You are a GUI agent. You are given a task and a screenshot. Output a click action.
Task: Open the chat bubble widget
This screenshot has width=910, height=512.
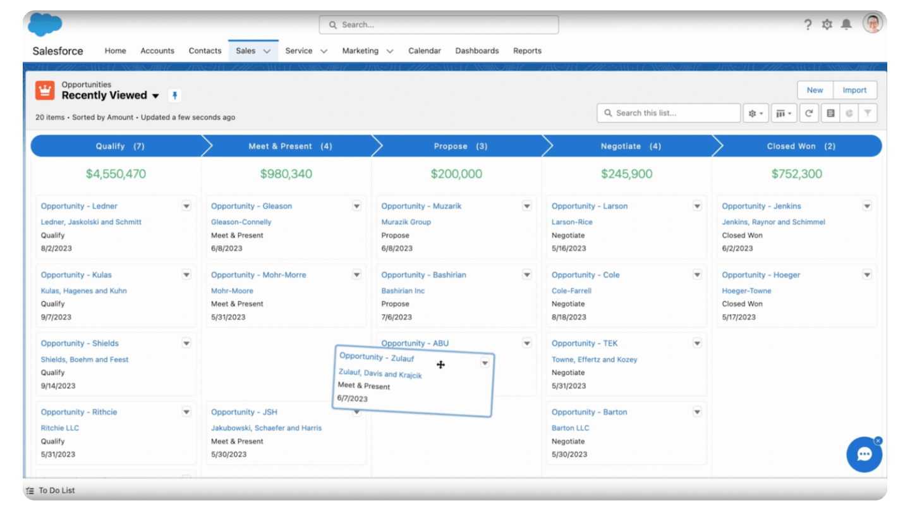(x=864, y=454)
